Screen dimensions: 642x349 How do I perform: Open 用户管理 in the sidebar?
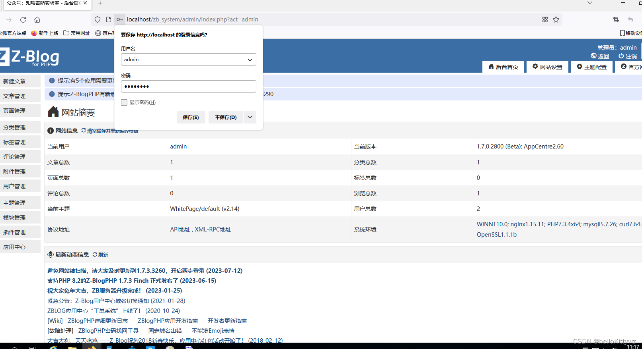click(x=20, y=186)
